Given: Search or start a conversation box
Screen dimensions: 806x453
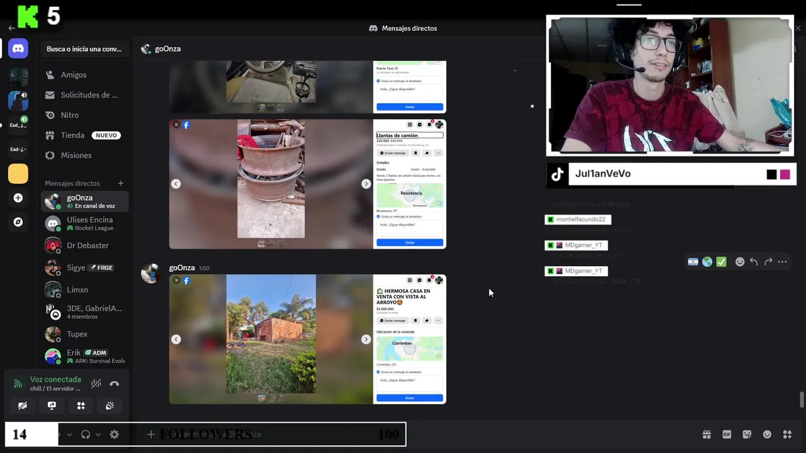Looking at the screenshot, I should click(84, 49).
